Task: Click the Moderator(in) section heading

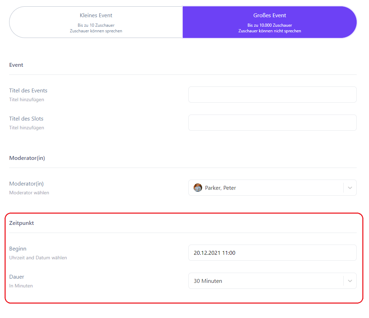Action: [27, 158]
